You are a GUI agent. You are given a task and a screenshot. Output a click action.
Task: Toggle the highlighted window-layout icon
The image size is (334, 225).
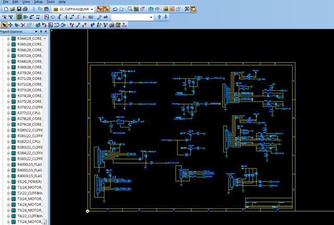[x=193, y=9]
